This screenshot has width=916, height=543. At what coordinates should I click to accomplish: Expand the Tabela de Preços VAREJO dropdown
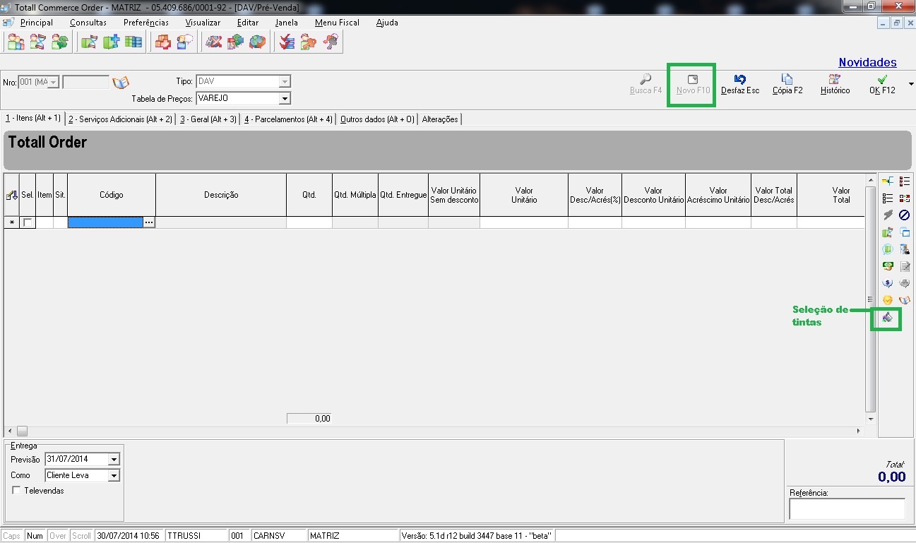click(285, 98)
